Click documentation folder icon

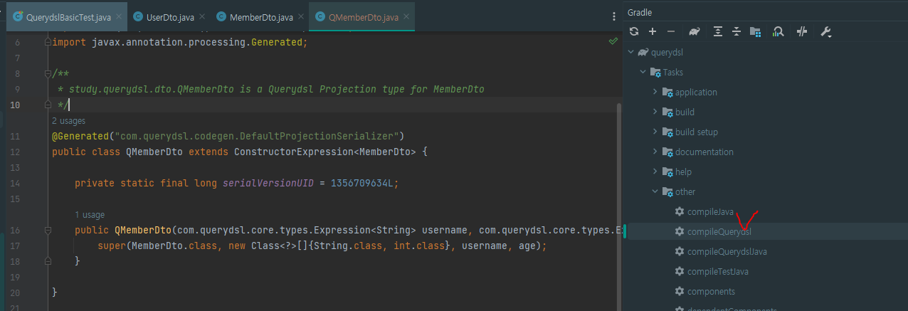(x=667, y=152)
